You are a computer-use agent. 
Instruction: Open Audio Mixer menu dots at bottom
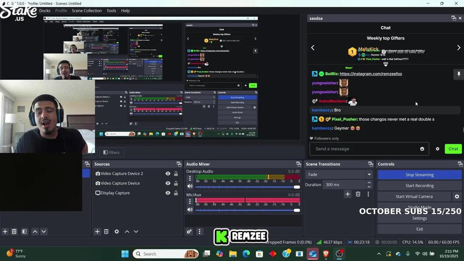click(x=199, y=232)
